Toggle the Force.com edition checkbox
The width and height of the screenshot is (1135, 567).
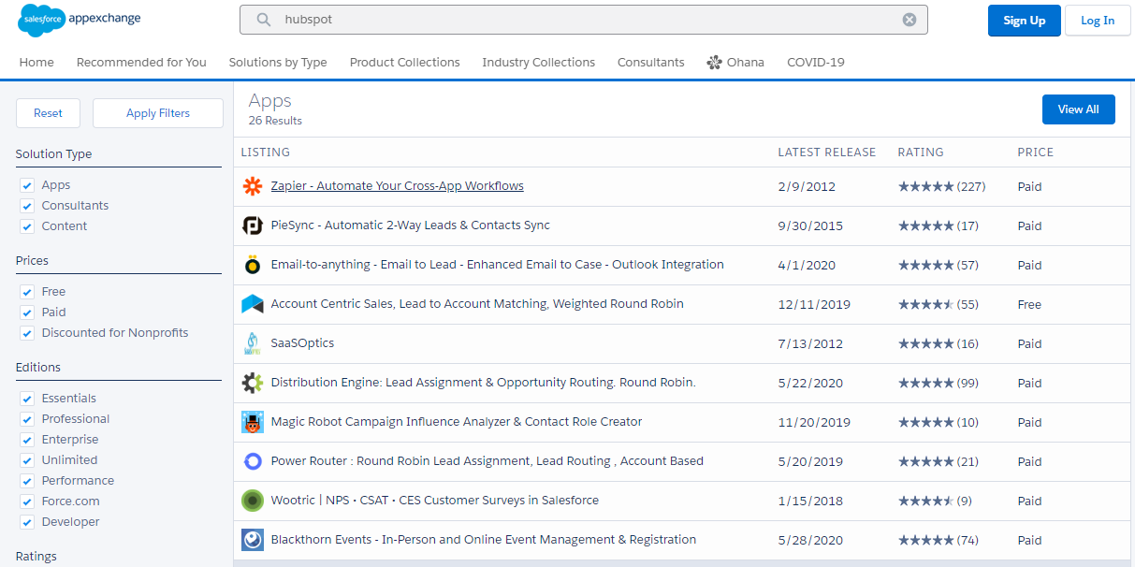click(x=27, y=502)
